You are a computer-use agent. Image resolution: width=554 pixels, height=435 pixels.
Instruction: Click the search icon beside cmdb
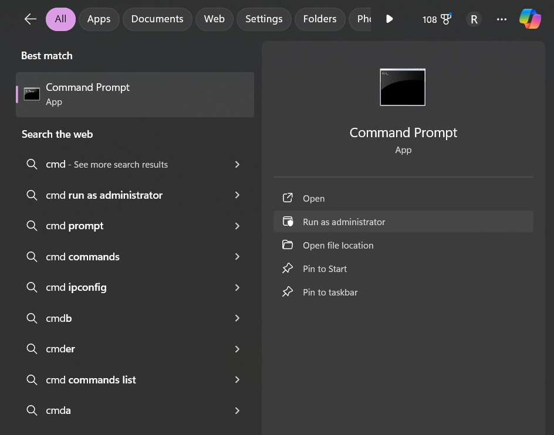pyautogui.click(x=32, y=318)
